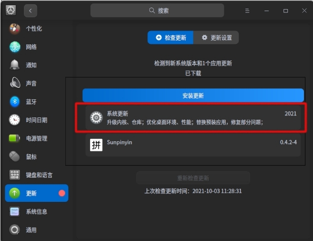Open the 声音 sound speaker icon
313x241 pixels.
[x=15, y=83]
